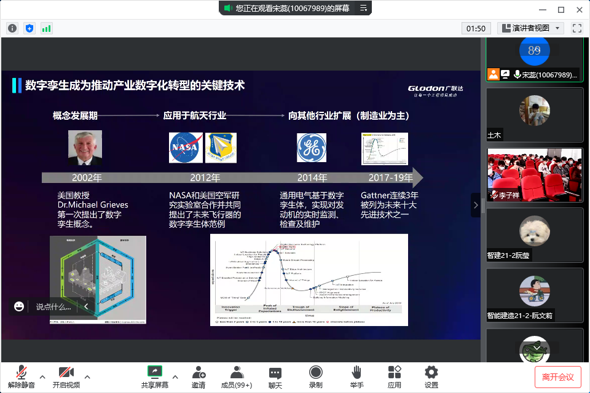
Task: Click the 说点什么 chat input field
Action: [53, 306]
